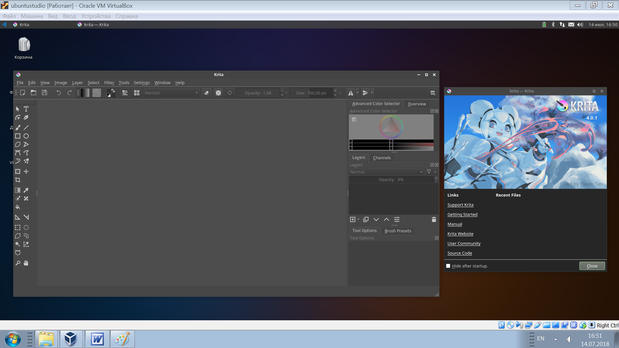Redo the last undone action
This screenshot has width=619, height=348.
(69, 93)
